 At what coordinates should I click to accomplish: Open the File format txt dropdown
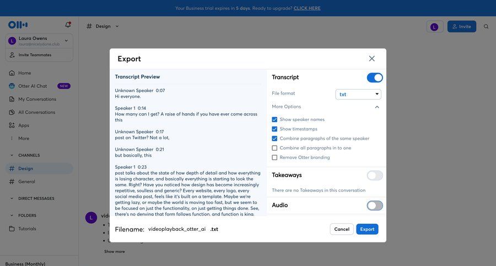coord(358,94)
